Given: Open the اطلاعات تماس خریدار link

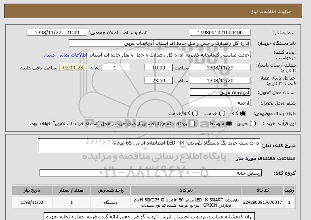Looking at the screenshot, I should tap(65, 55).
